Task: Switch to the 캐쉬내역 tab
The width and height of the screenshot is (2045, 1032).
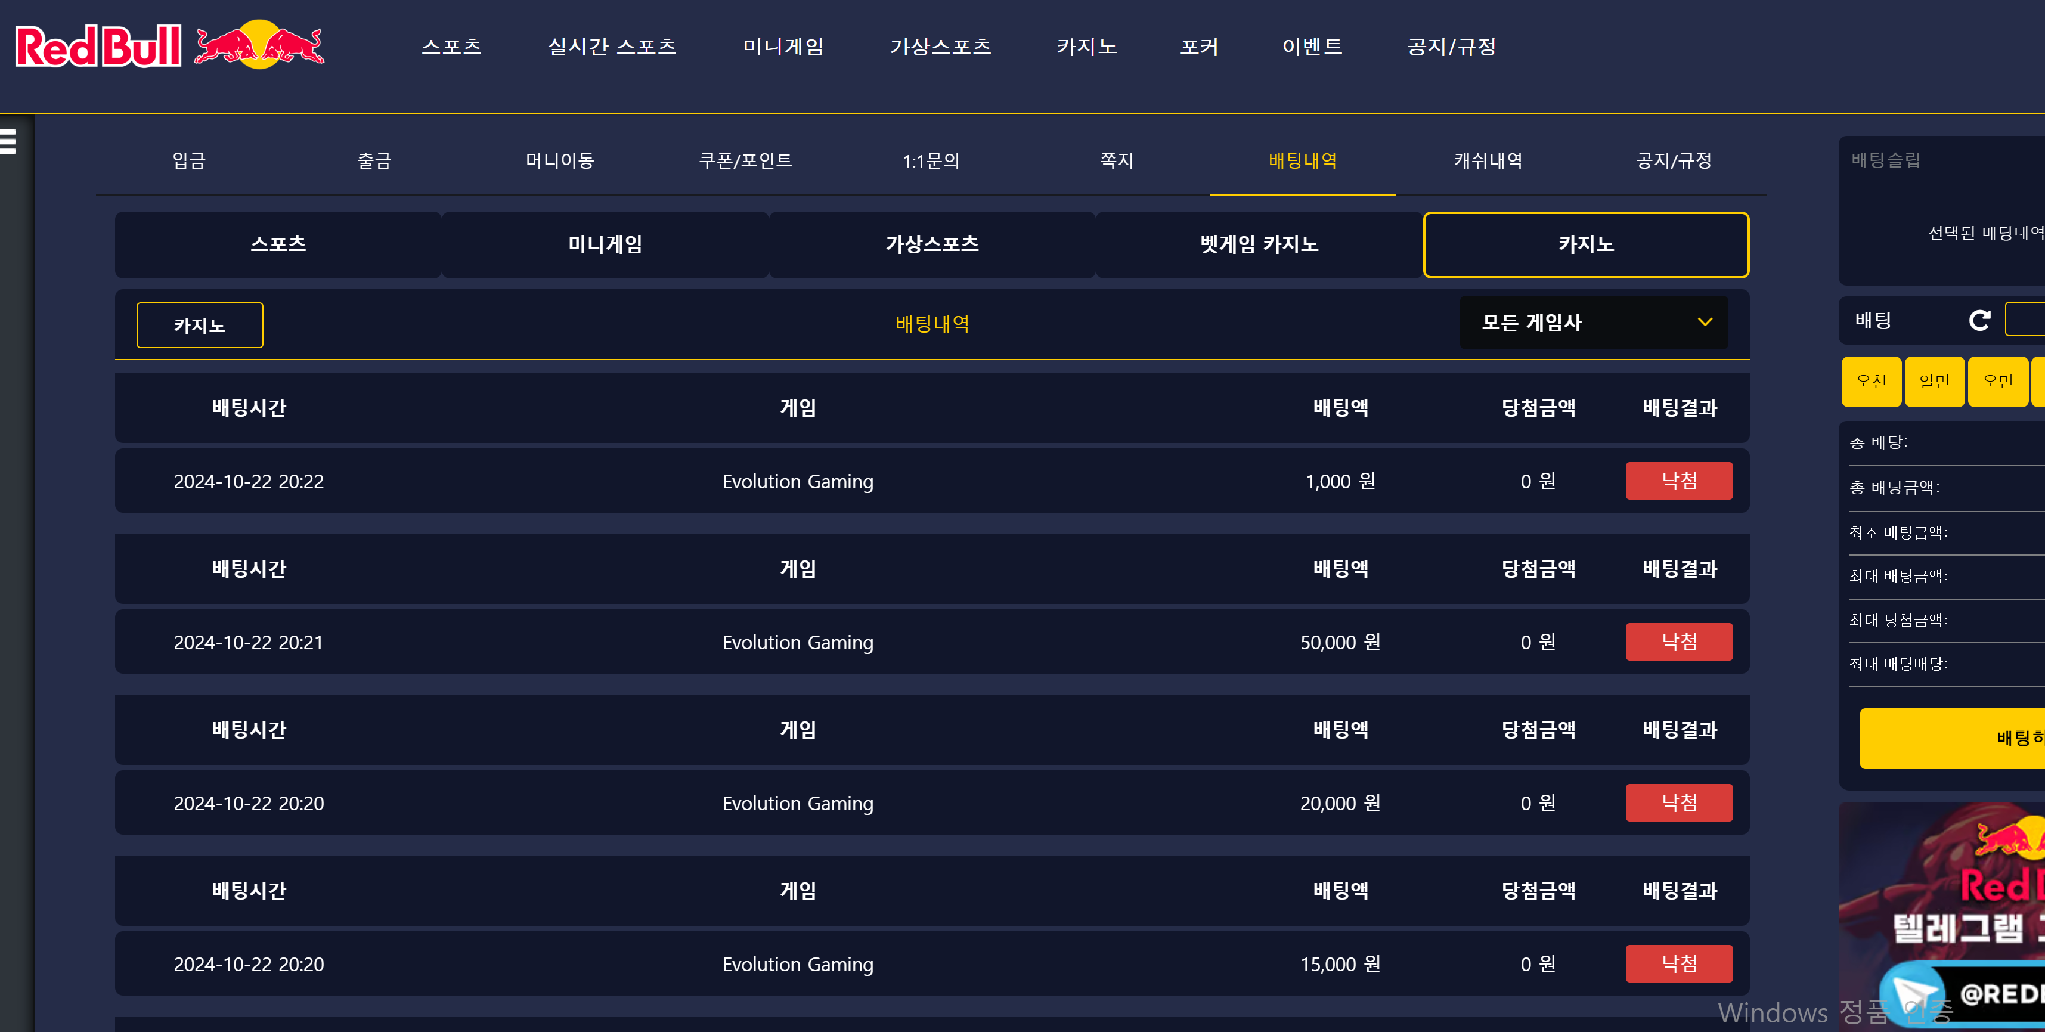Action: coord(1488,161)
